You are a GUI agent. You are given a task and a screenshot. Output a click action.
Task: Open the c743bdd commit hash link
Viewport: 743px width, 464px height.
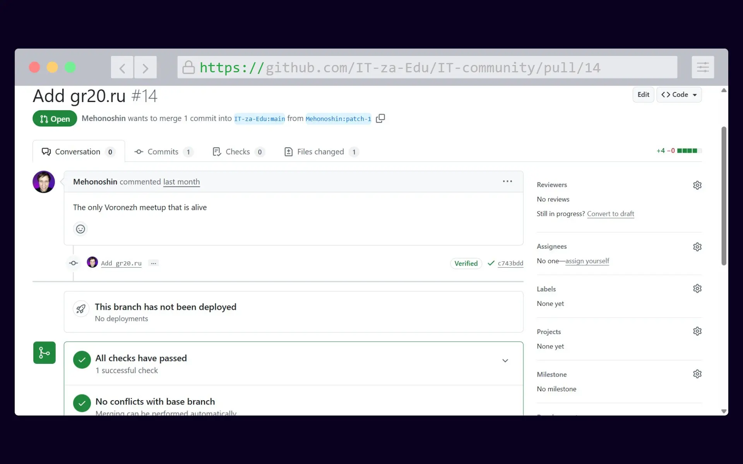click(x=510, y=263)
